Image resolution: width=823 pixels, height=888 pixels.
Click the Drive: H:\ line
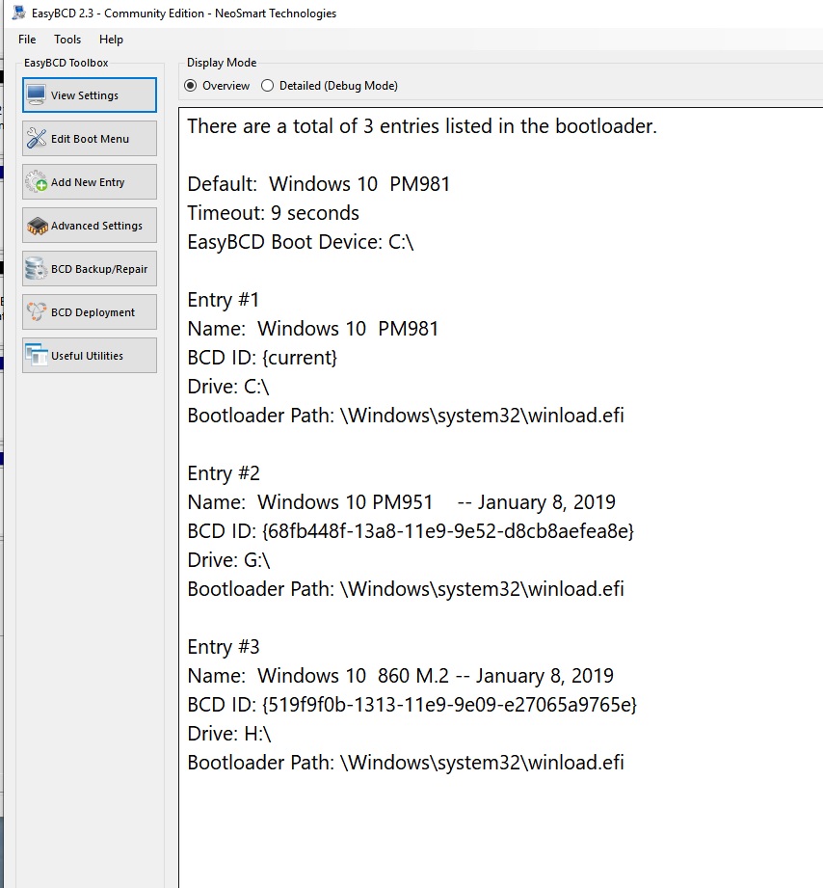(x=229, y=733)
